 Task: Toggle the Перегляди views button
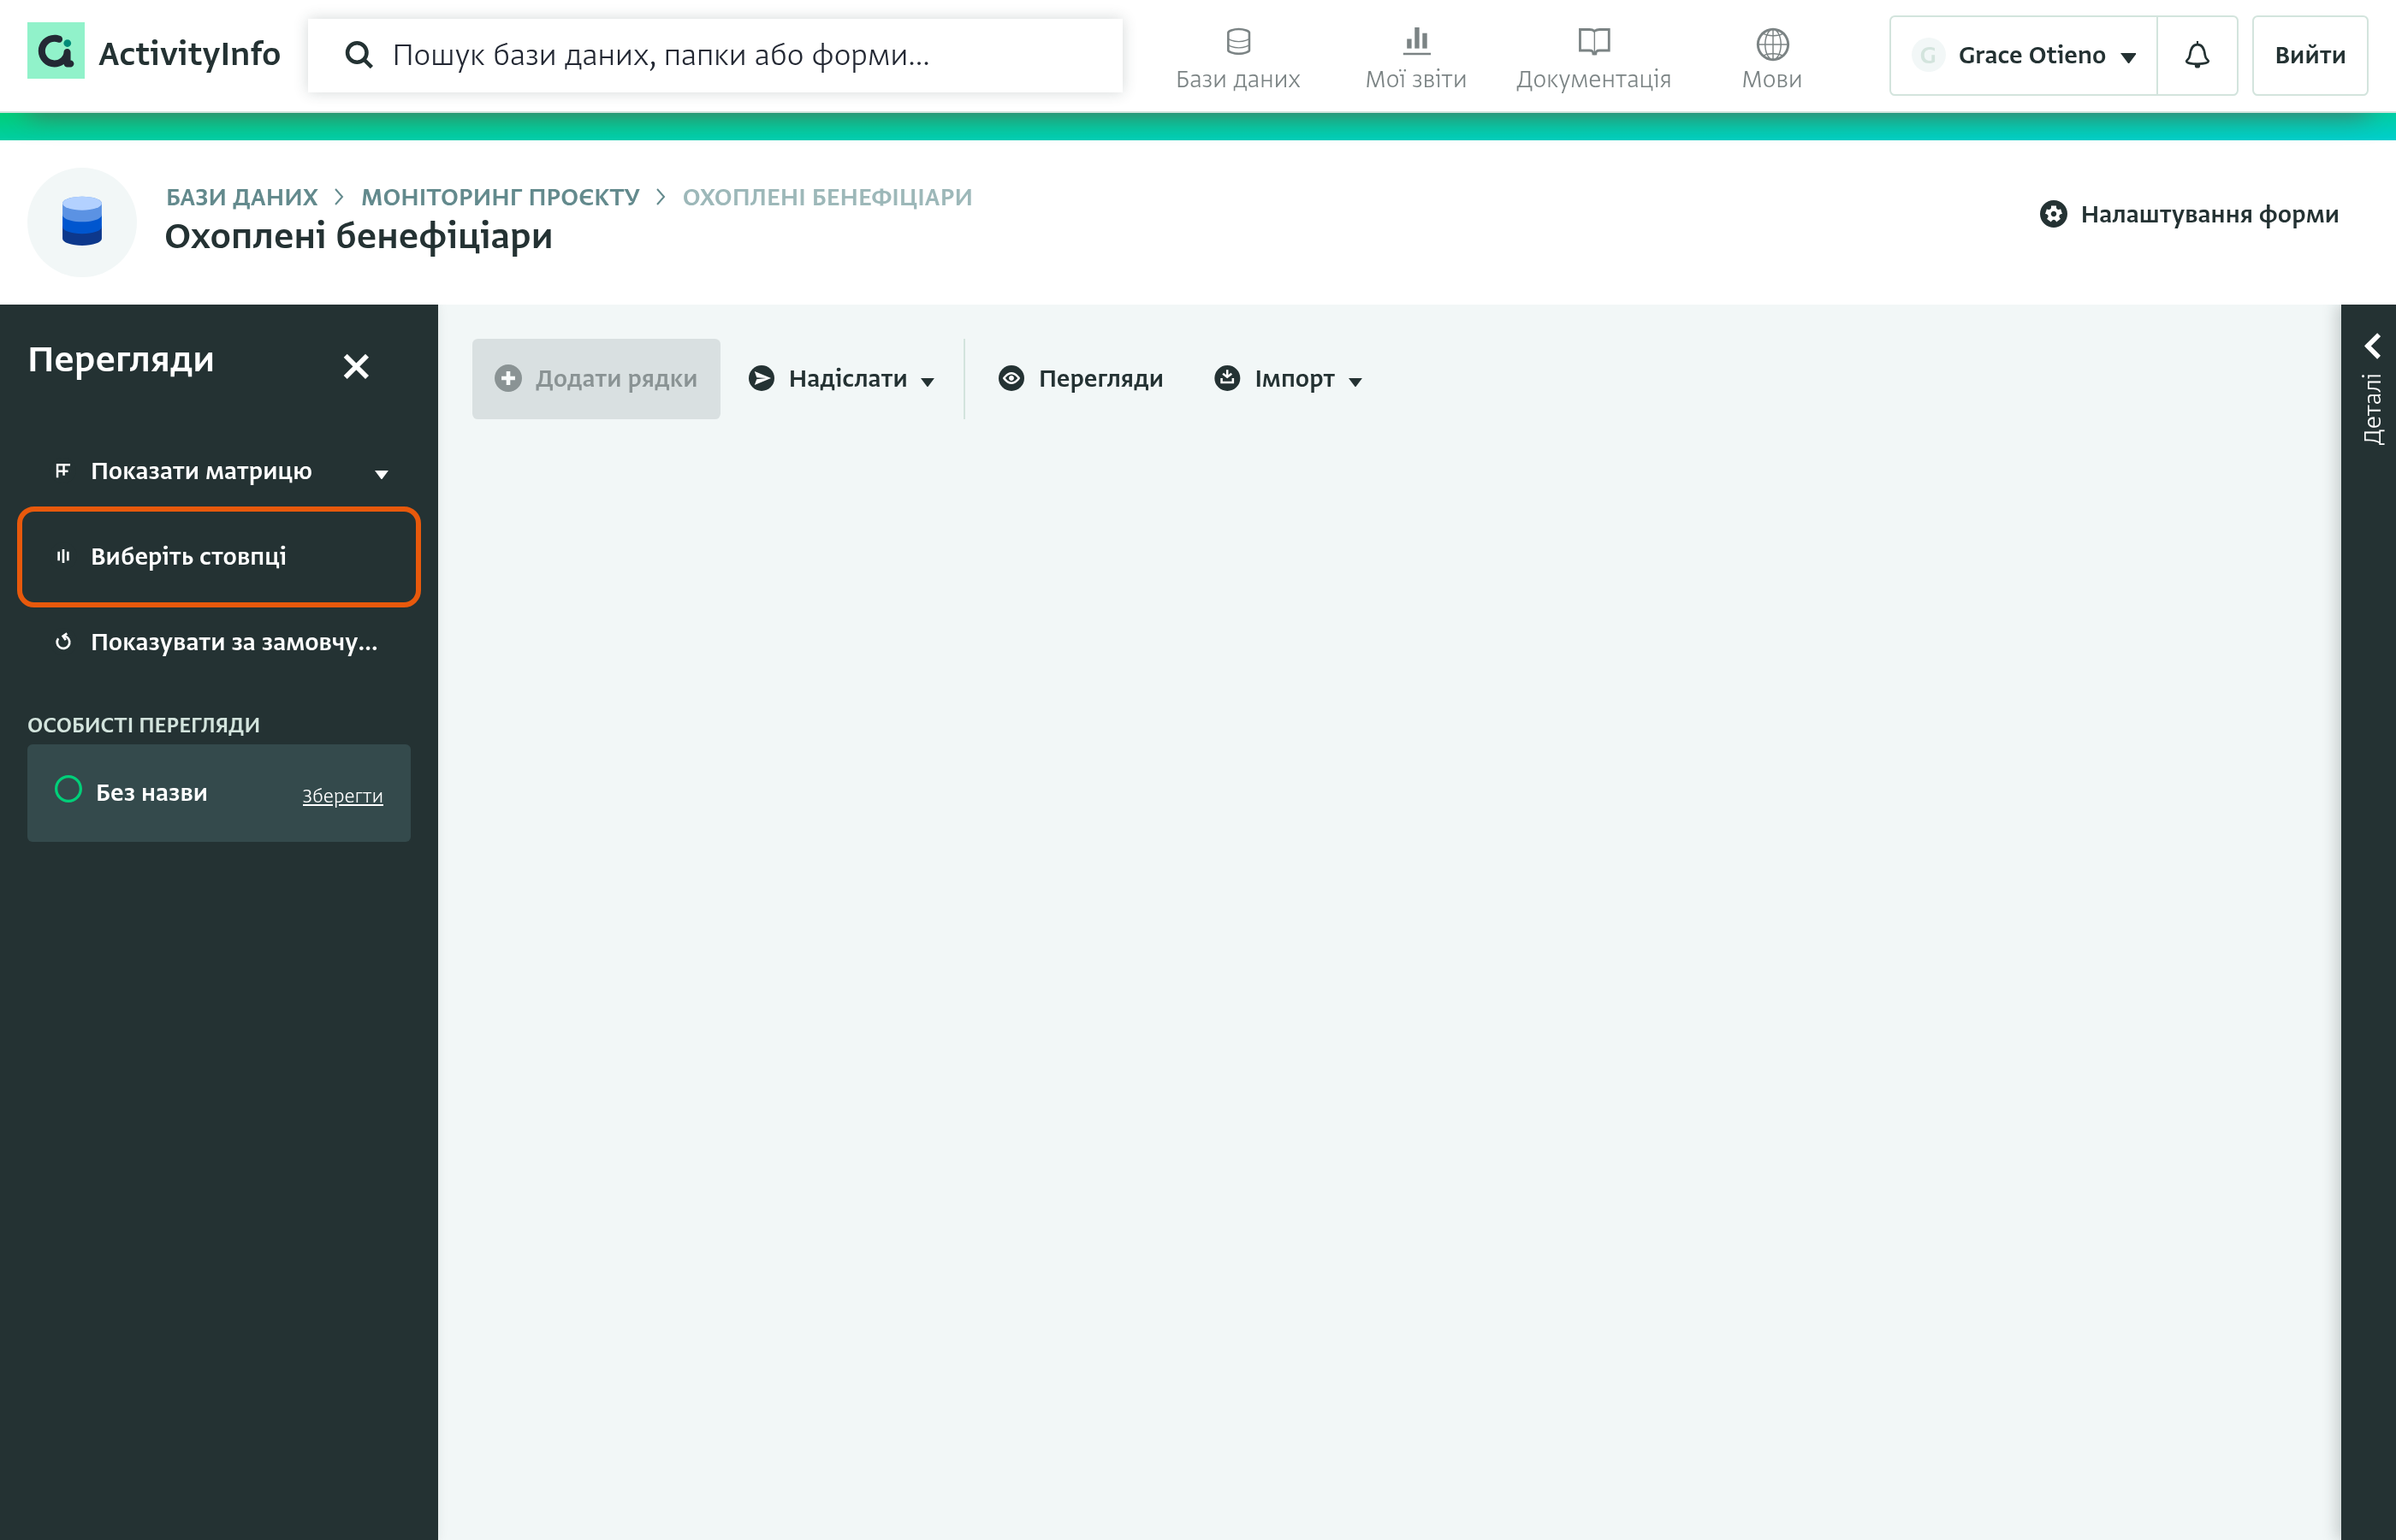(1081, 379)
